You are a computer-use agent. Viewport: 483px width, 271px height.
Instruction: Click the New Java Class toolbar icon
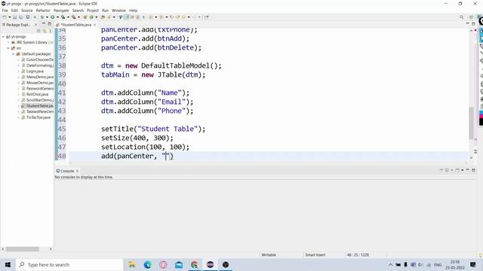[91, 17]
